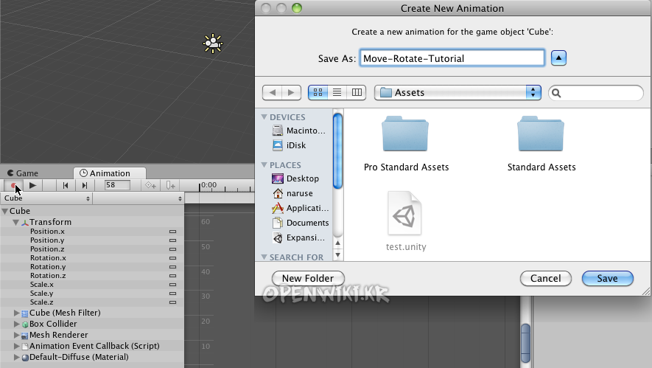This screenshot has height=368, width=652.
Task: Click the New Folder button
Action: [308, 279]
